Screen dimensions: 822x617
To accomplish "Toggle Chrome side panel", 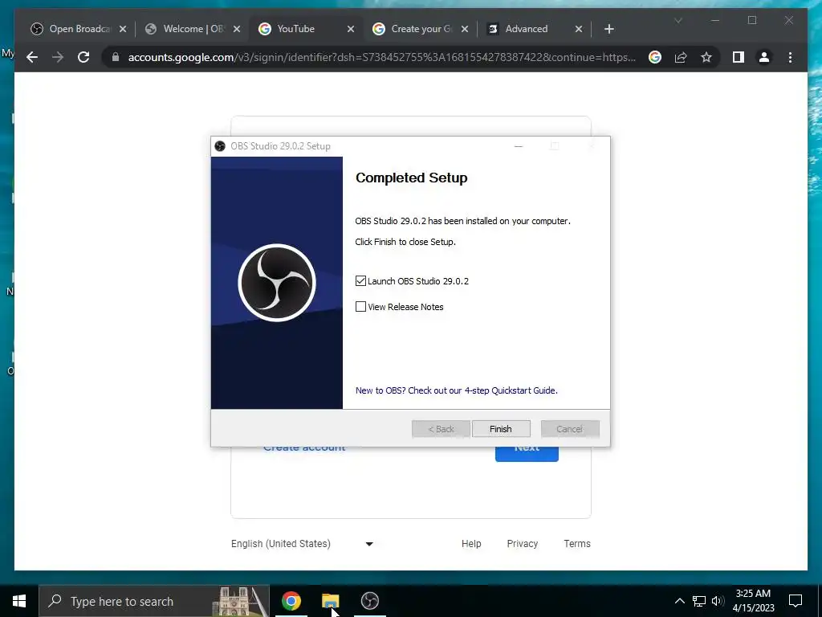I will pyautogui.click(x=739, y=57).
